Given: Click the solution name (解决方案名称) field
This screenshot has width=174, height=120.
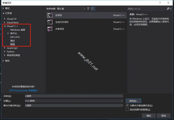Looking at the screenshot, I should coord(74,106).
